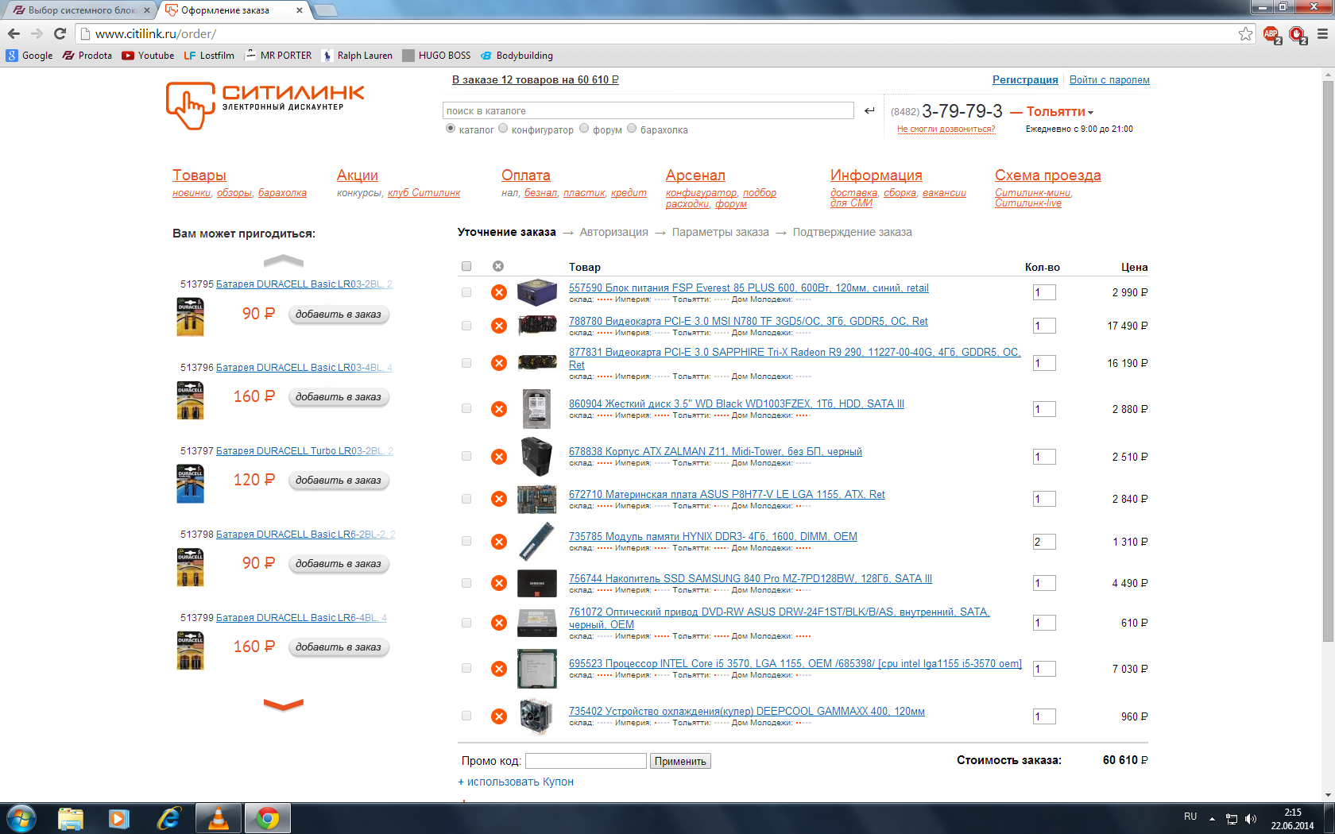Open the Информация menu
The height and width of the screenshot is (834, 1335).
(876, 176)
